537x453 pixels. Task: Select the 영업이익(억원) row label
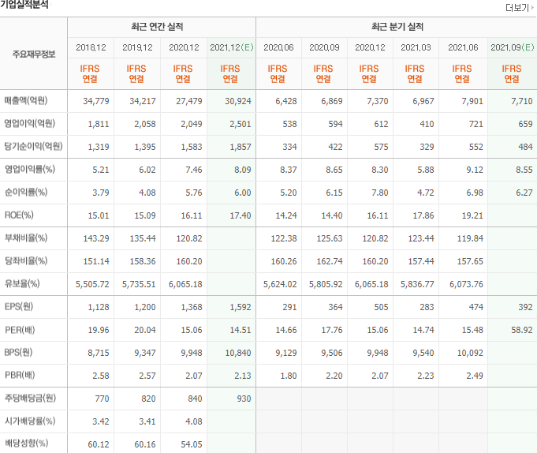pyautogui.click(x=29, y=123)
